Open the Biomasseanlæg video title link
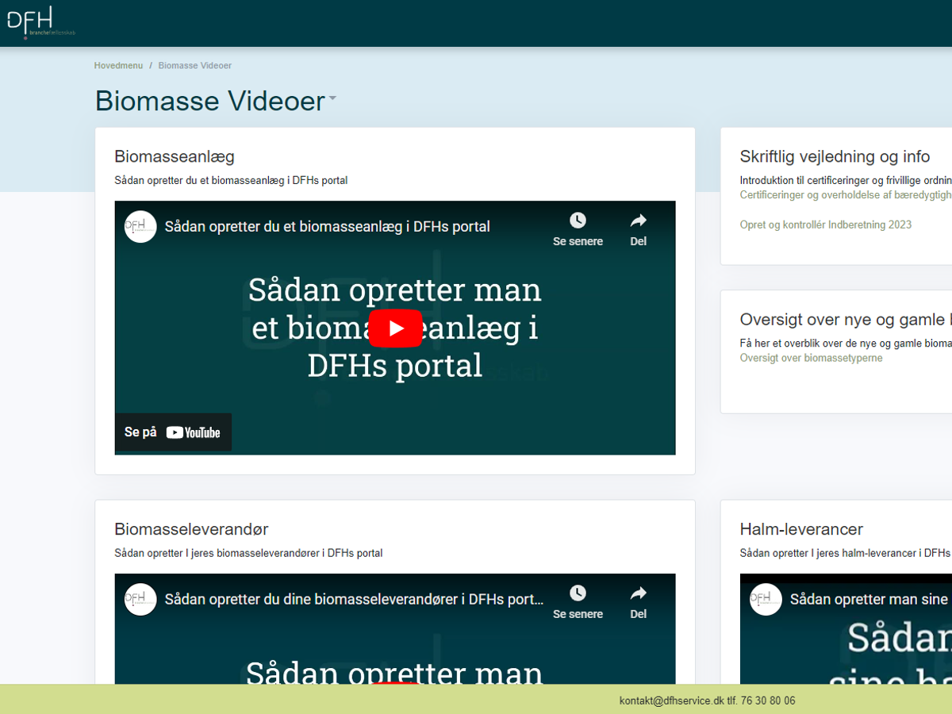The height and width of the screenshot is (714, 952). [x=327, y=227]
